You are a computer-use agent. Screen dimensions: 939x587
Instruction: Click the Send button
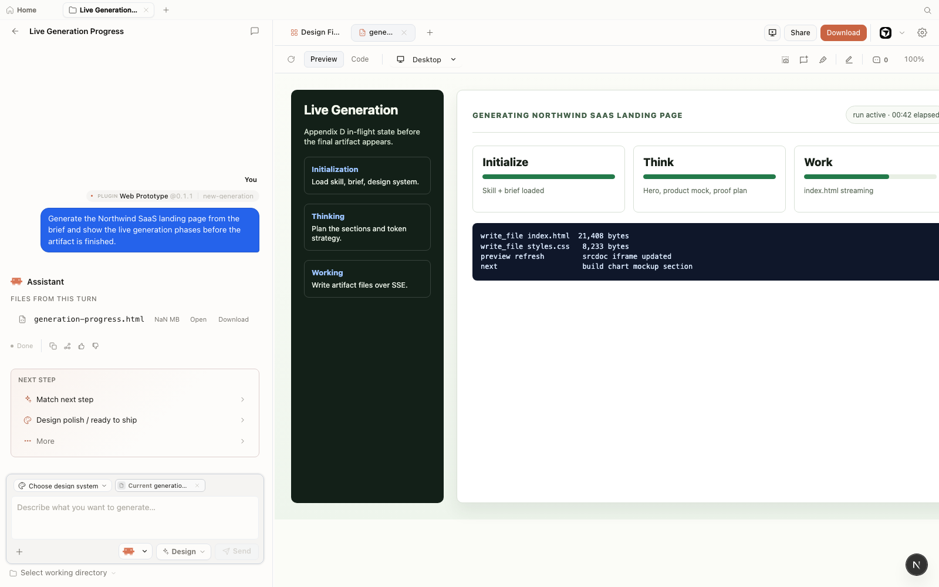[237, 552]
